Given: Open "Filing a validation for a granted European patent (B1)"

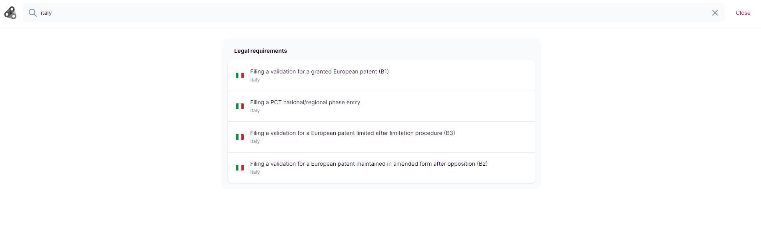Looking at the screenshot, I should (x=319, y=71).
